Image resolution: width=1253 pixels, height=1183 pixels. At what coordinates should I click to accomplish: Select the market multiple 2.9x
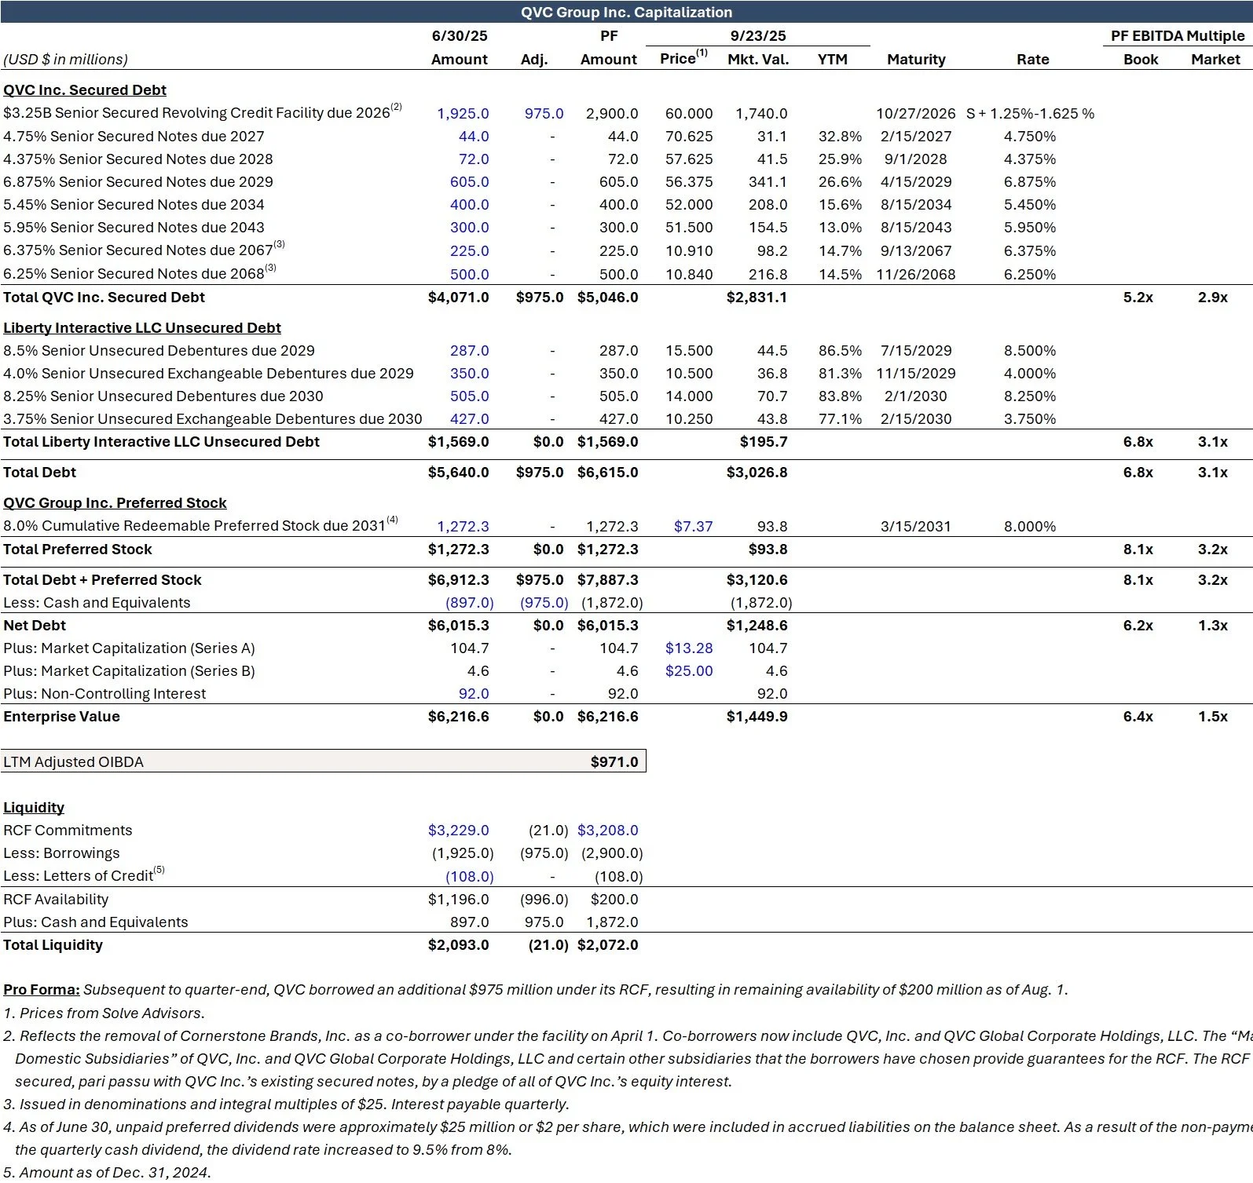point(1212,297)
